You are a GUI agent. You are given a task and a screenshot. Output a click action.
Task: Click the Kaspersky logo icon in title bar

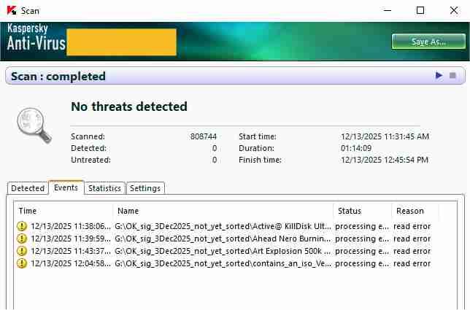[12, 10]
